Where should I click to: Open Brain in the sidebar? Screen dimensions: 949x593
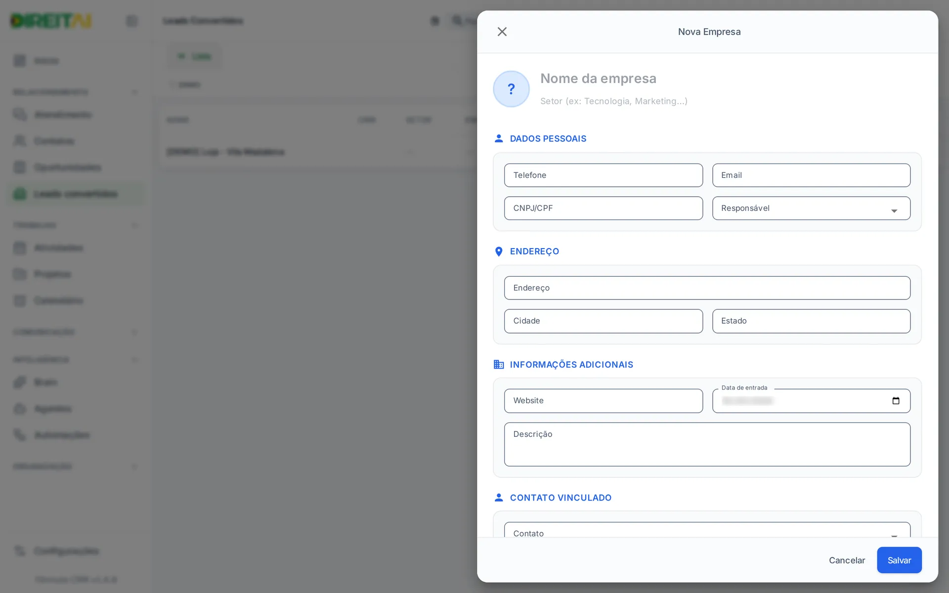[x=75, y=382]
